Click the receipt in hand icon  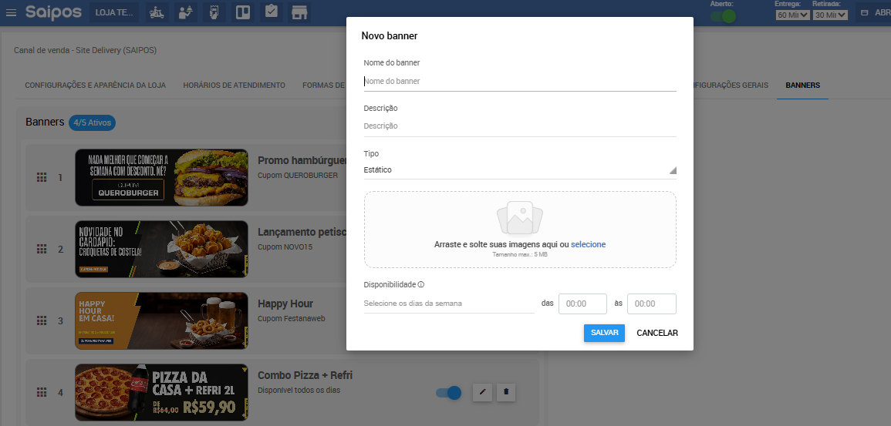tap(214, 13)
